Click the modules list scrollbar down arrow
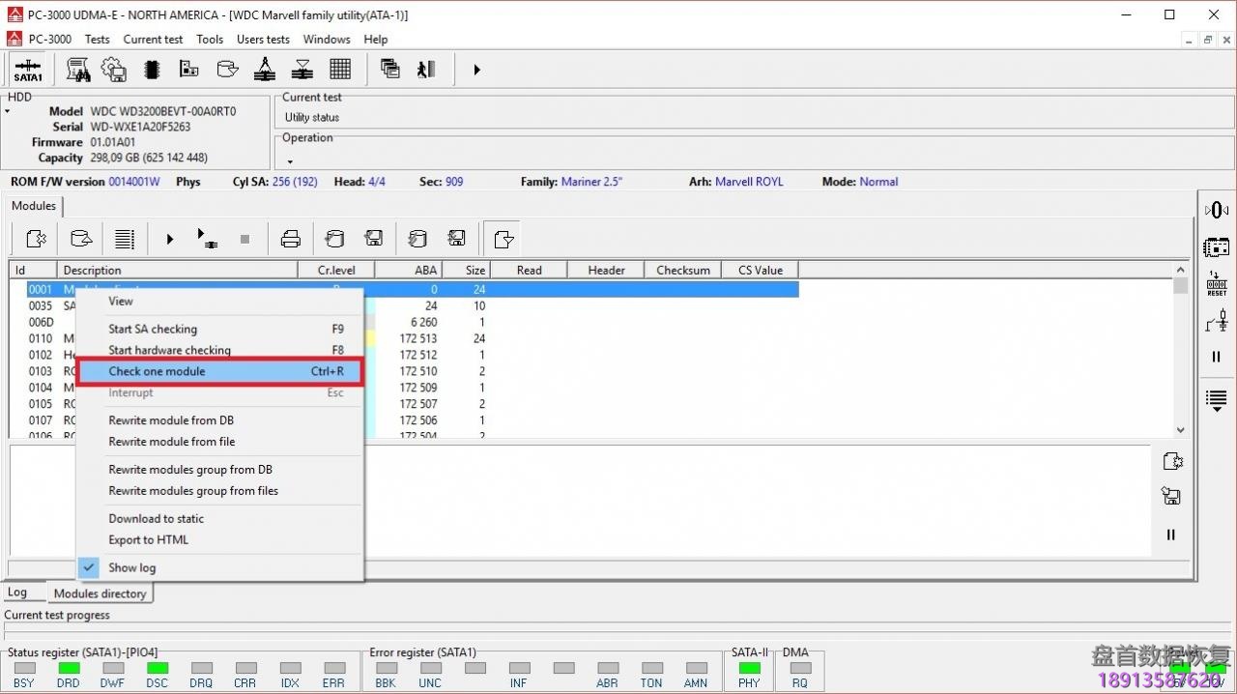Screen dimensions: 1237x694 [1180, 430]
